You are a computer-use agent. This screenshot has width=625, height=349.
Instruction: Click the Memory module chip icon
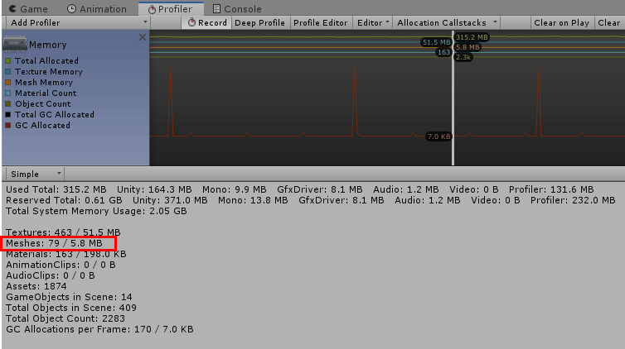coord(15,44)
